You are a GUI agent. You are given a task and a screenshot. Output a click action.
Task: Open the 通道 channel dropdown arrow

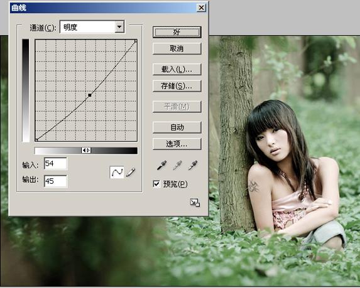[119, 27]
